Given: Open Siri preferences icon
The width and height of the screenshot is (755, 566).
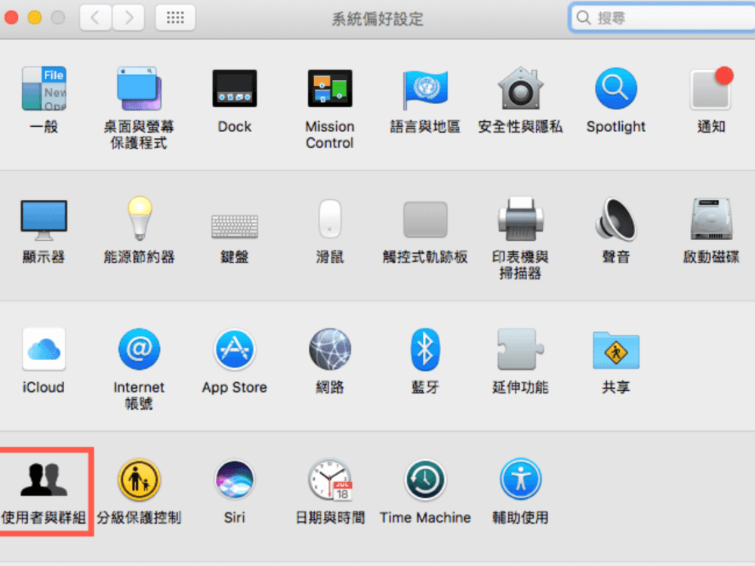Looking at the screenshot, I should tap(235, 479).
